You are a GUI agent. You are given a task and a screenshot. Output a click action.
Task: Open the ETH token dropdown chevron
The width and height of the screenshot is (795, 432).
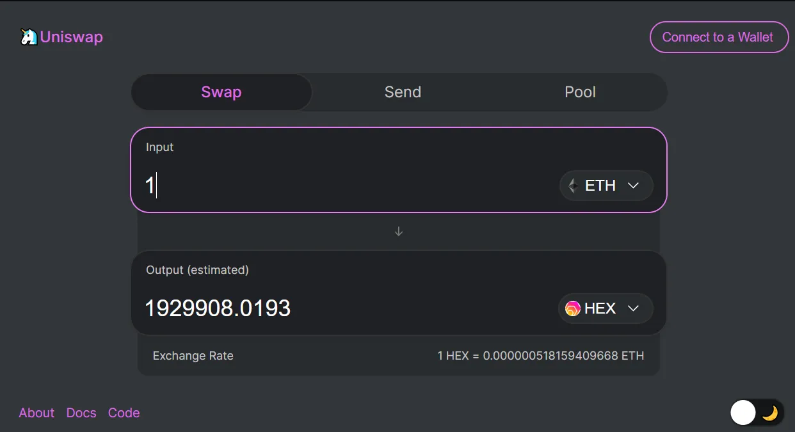point(634,186)
